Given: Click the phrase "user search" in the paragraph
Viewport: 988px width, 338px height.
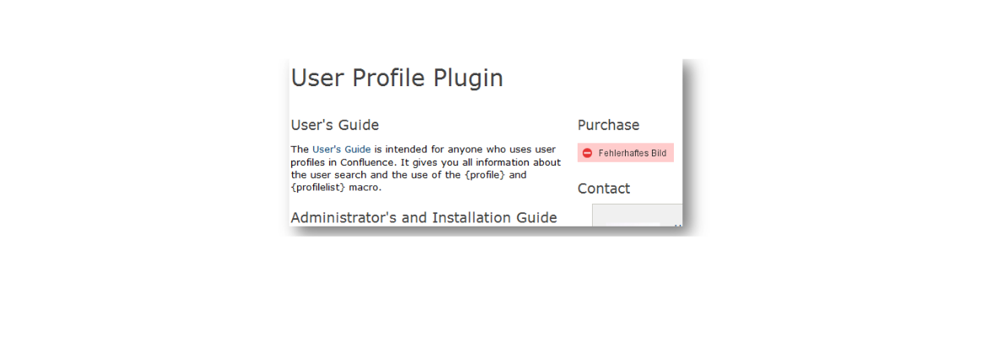Looking at the screenshot, I should point(336,175).
